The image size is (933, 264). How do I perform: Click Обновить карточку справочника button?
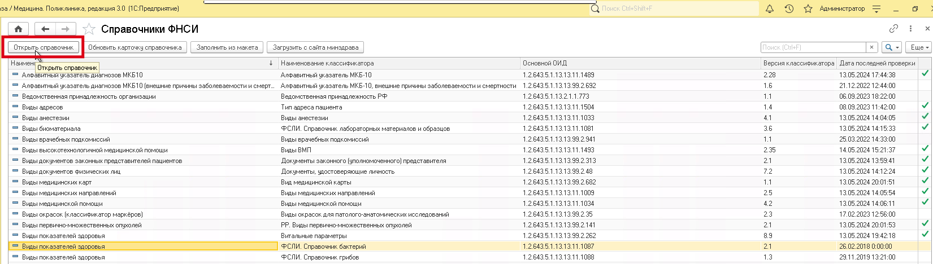pos(135,47)
